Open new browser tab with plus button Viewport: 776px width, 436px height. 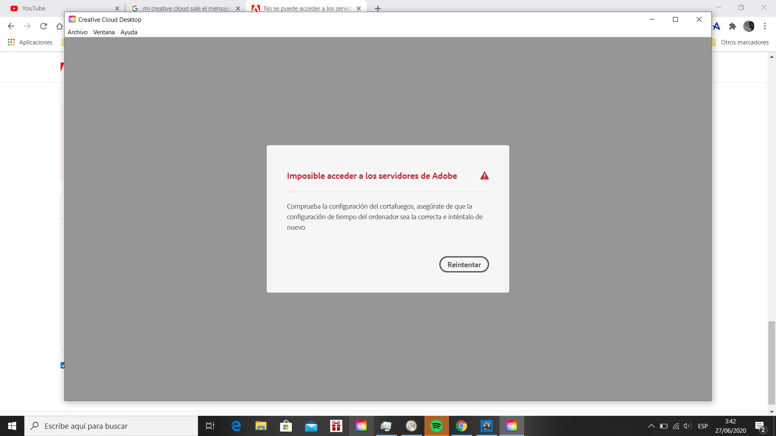coord(377,8)
